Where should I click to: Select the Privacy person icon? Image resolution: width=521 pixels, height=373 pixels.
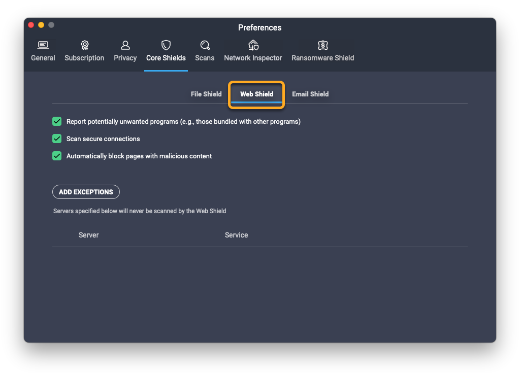click(125, 46)
